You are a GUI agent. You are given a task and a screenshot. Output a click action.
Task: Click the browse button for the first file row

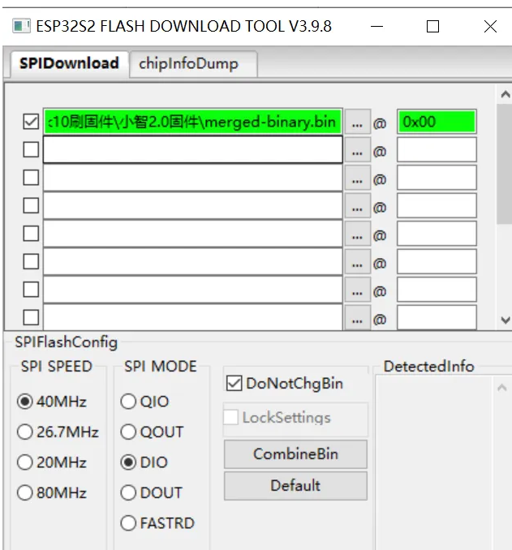click(357, 122)
